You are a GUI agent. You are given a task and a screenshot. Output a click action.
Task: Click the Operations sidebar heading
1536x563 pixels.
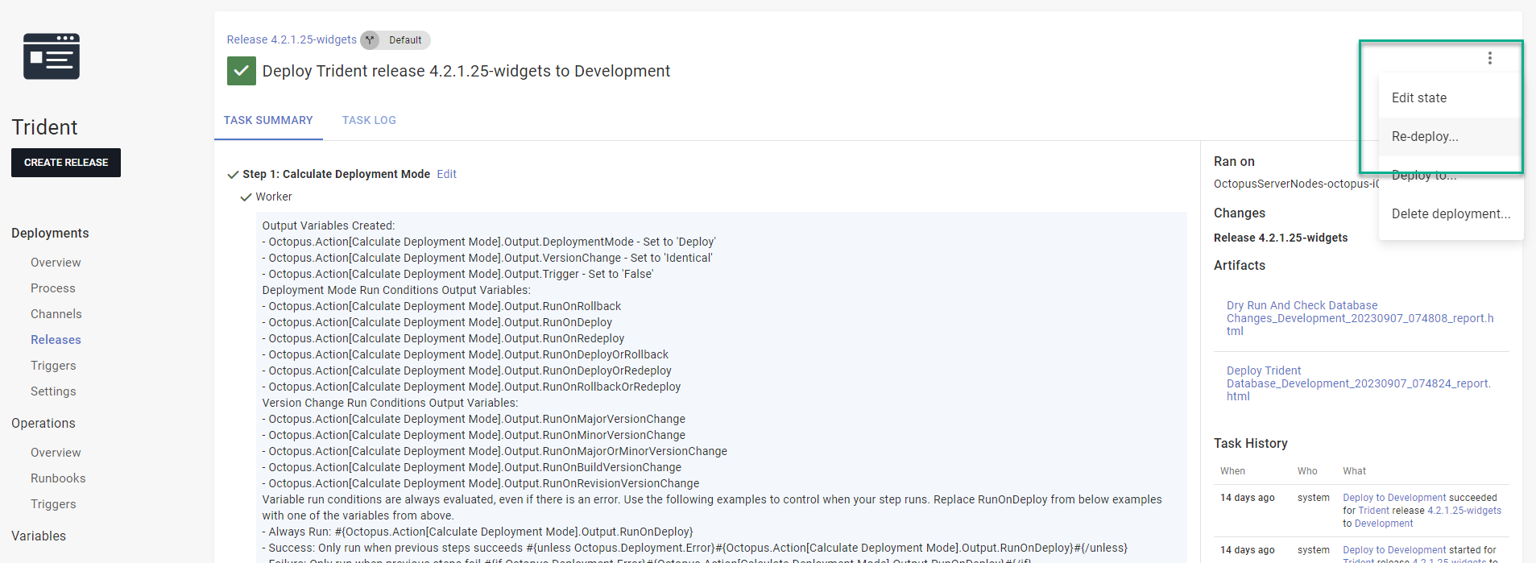coord(43,423)
